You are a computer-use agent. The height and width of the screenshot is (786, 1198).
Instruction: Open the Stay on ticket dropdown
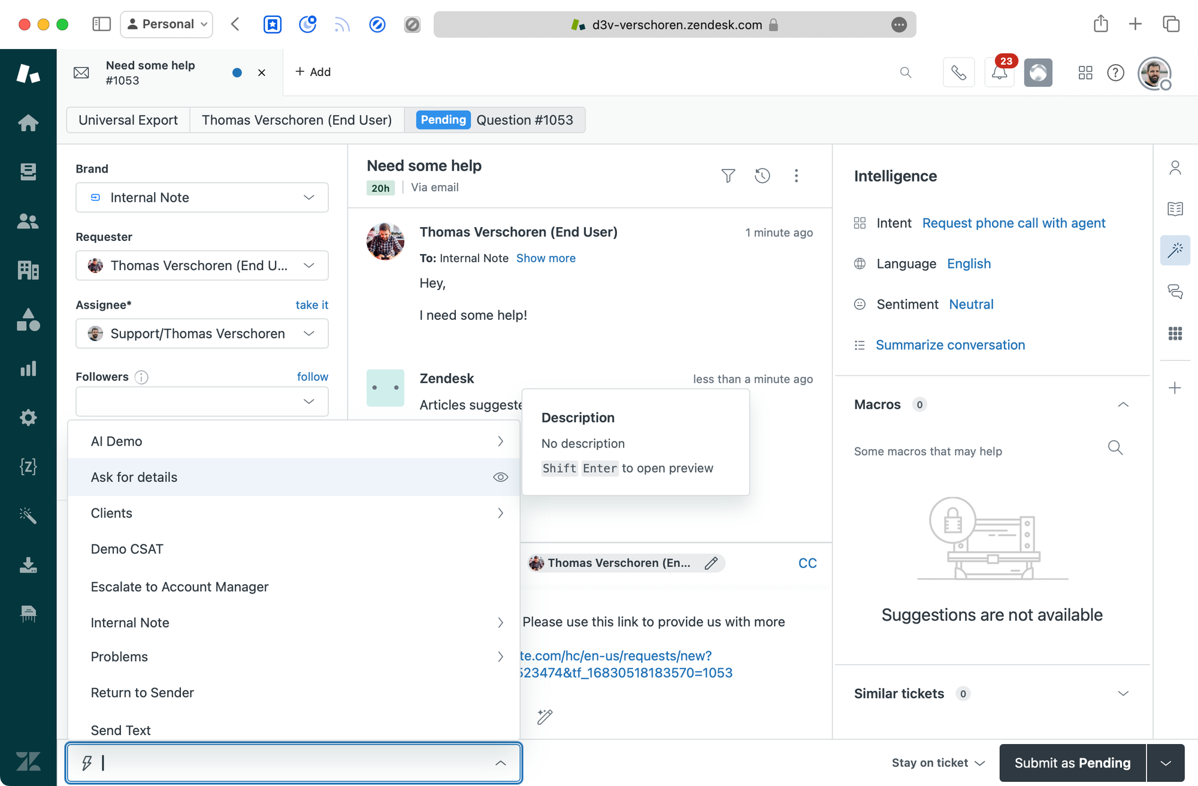tap(937, 763)
